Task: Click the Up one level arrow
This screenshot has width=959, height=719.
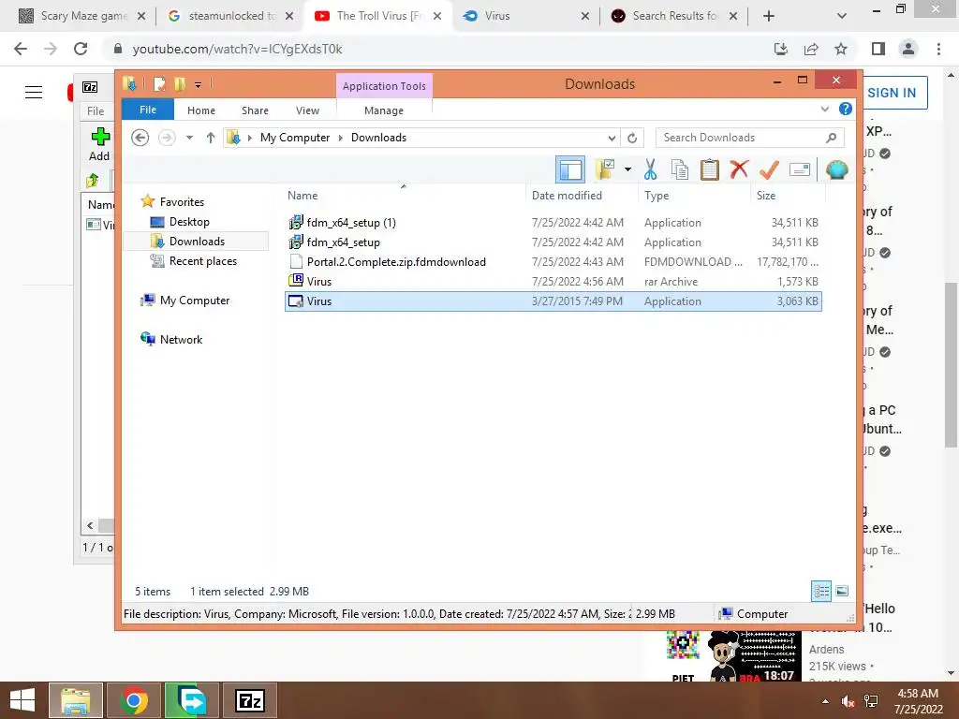Action: coord(211,138)
